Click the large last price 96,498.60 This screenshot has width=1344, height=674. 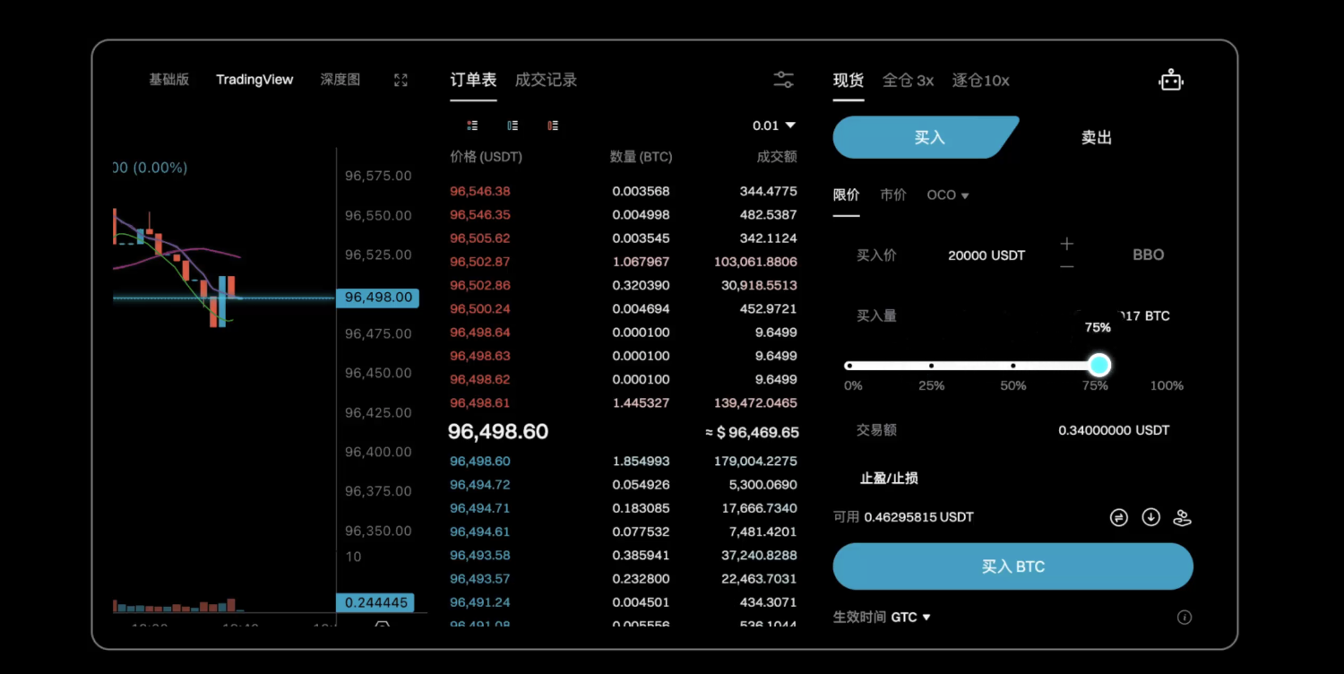(498, 432)
